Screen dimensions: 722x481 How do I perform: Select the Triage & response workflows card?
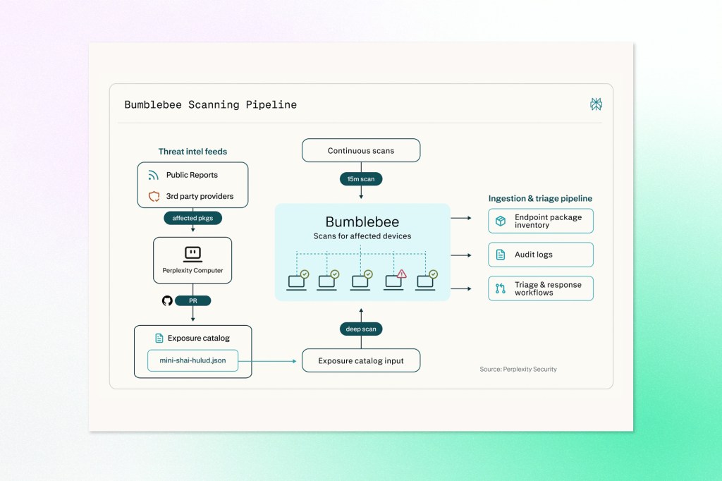[541, 288]
